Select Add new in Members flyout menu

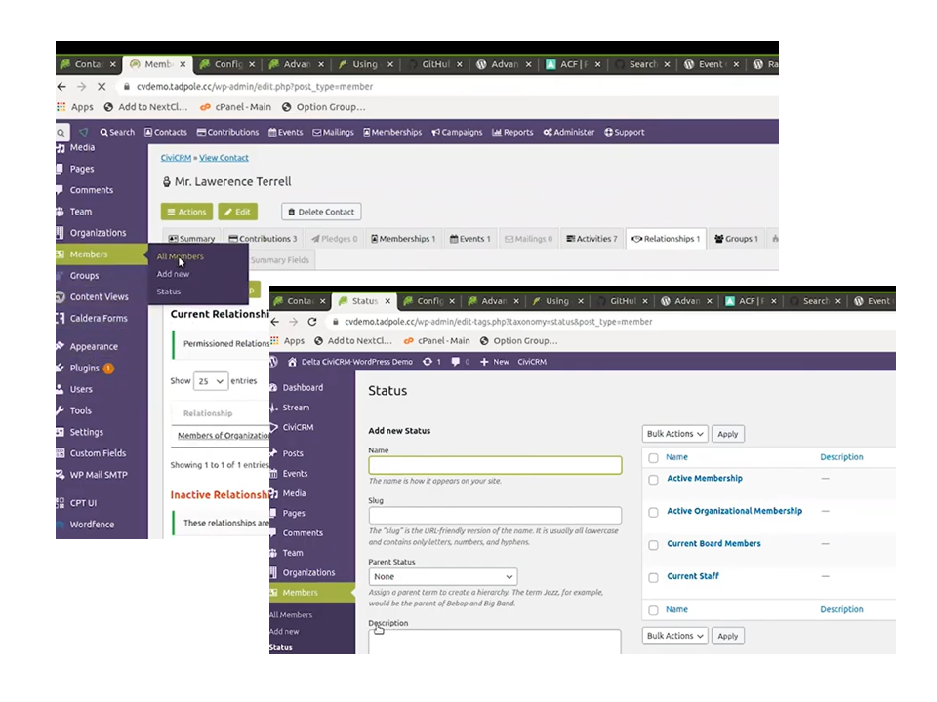coord(173,274)
